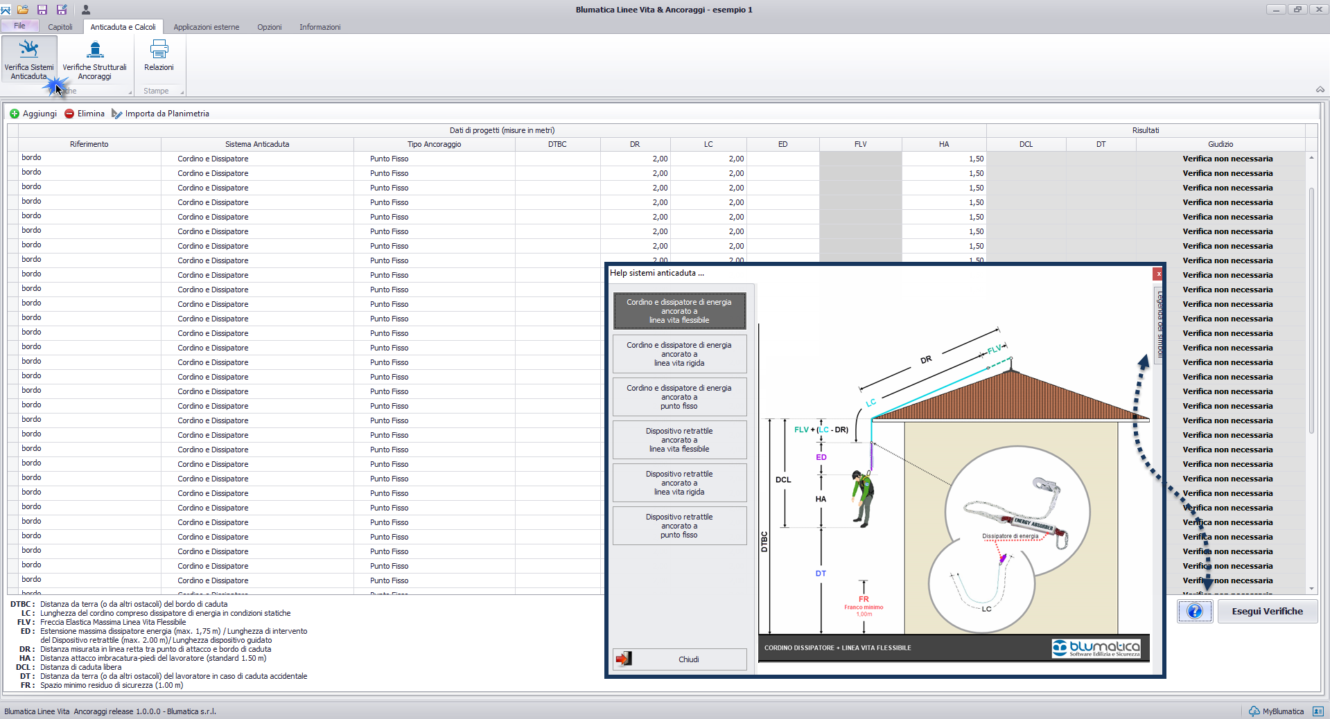Click the red Elimina icon
This screenshot has width=1330, height=719.
(x=69, y=114)
